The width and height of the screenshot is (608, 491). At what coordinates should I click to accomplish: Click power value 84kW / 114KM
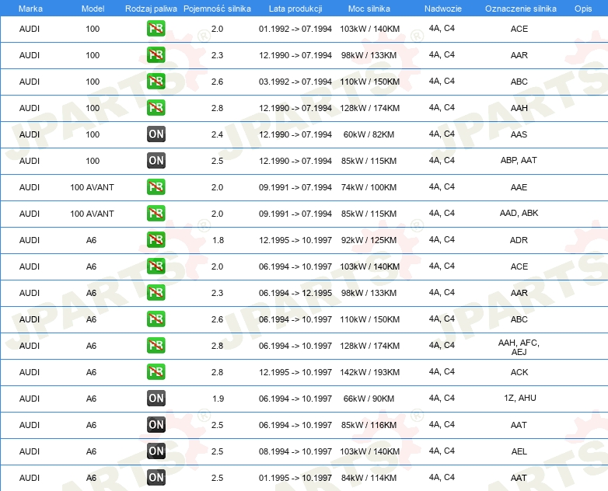point(369,478)
